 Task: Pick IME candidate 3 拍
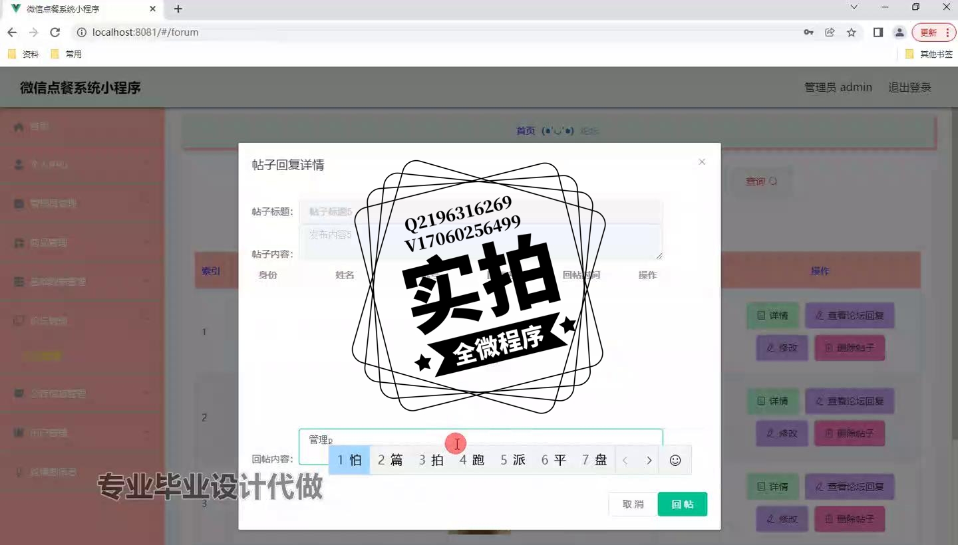(431, 460)
